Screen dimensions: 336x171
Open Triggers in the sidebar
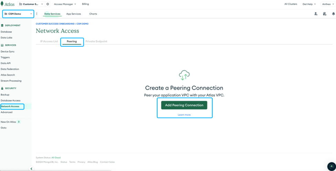coord(5,58)
